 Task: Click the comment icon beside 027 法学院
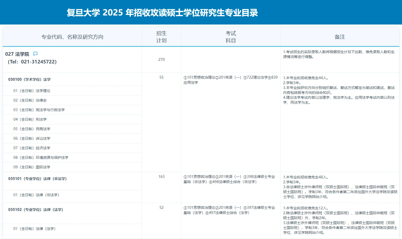pyautogui.click(x=35, y=54)
